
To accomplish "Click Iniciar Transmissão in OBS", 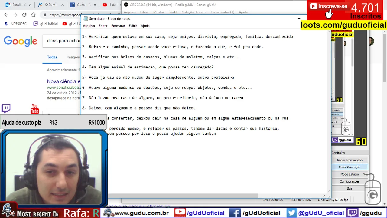I will point(350,160).
